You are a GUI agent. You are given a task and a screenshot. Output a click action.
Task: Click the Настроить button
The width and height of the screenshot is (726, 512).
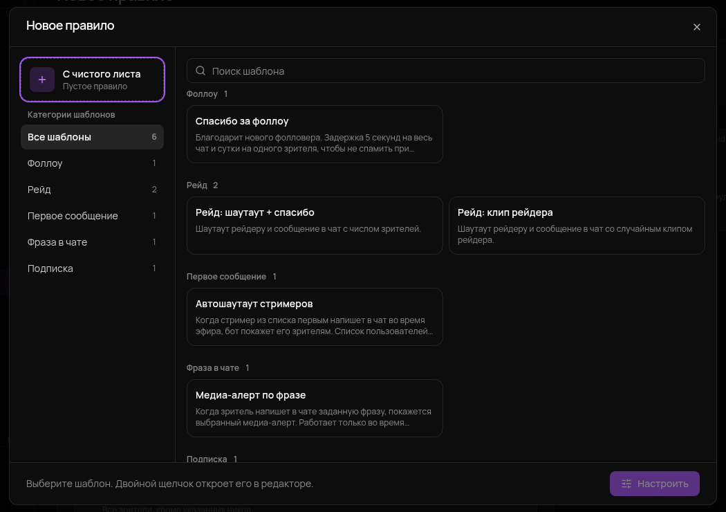tap(654, 484)
